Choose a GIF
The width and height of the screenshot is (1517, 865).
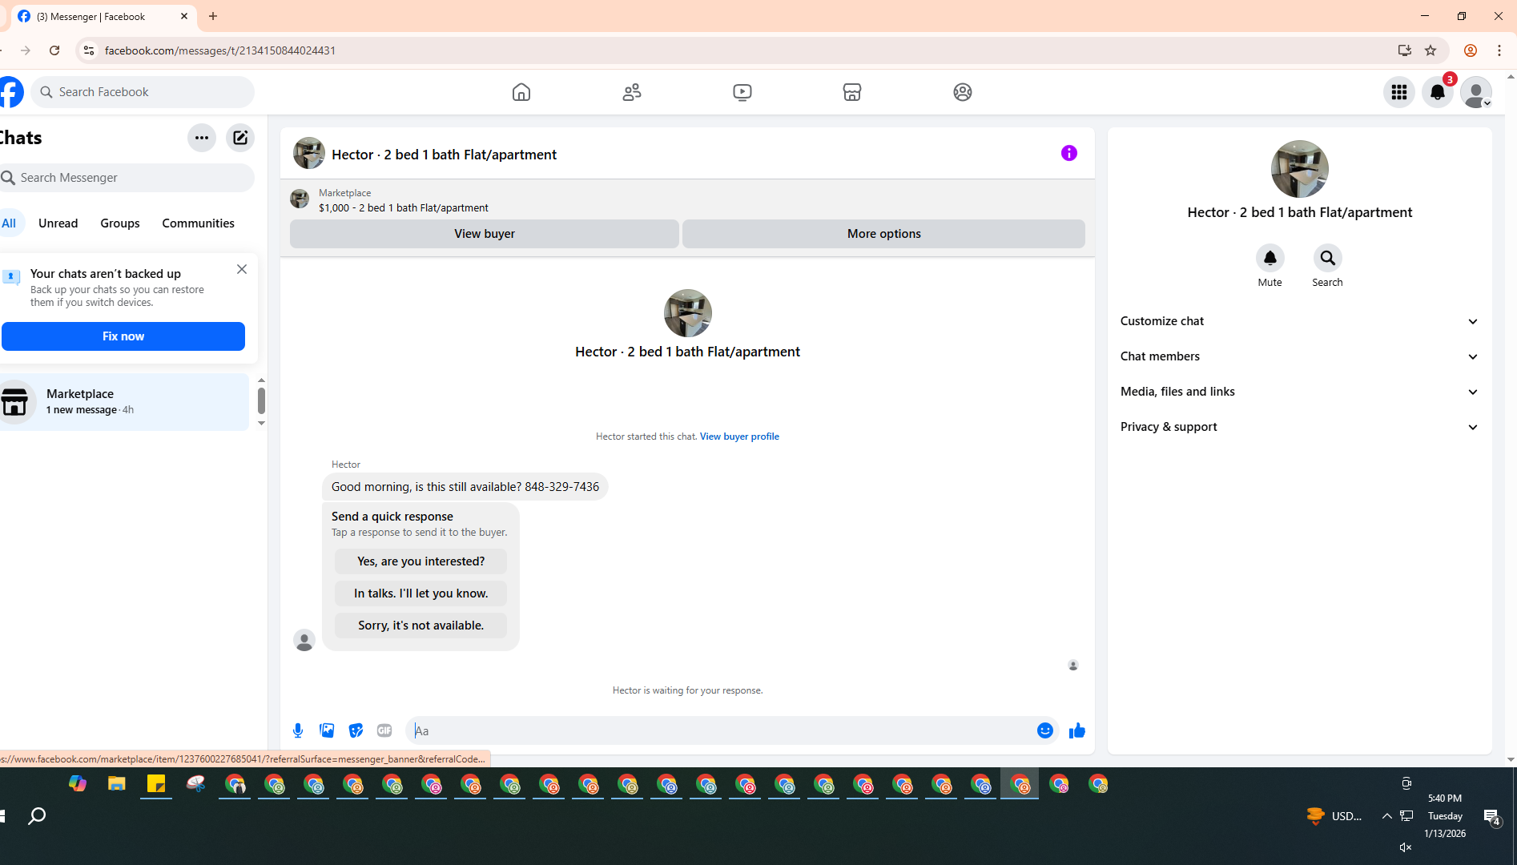[384, 730]
